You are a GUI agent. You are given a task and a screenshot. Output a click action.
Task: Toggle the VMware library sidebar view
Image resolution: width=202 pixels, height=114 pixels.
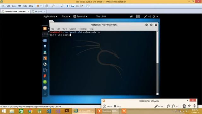point(68,6)
